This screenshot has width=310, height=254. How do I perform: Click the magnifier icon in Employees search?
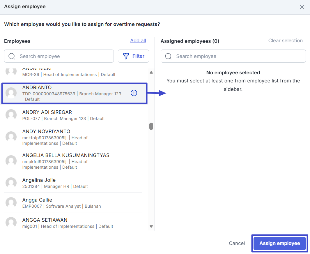pyautogui.click(x=12, y=56)
